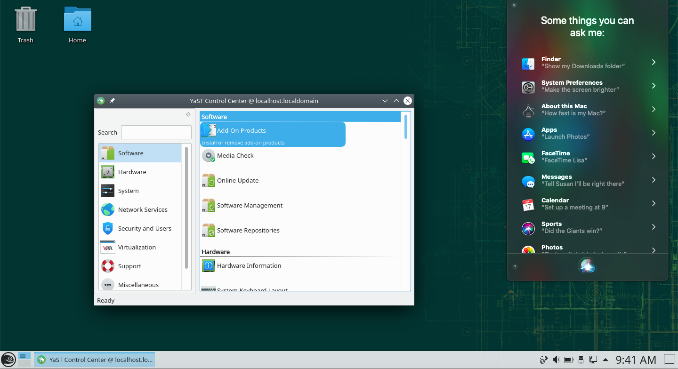Select Security and Users category
The height and width of the screenshot is (369, 678).
tap(144, 229)
